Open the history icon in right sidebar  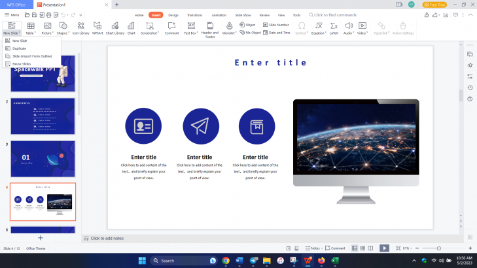click(x=470, y=88)
